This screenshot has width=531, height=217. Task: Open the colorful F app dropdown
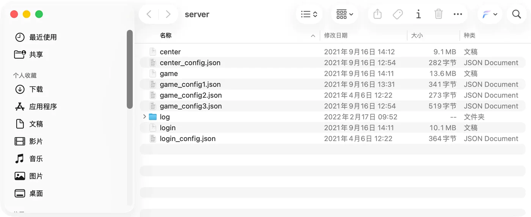490,14
